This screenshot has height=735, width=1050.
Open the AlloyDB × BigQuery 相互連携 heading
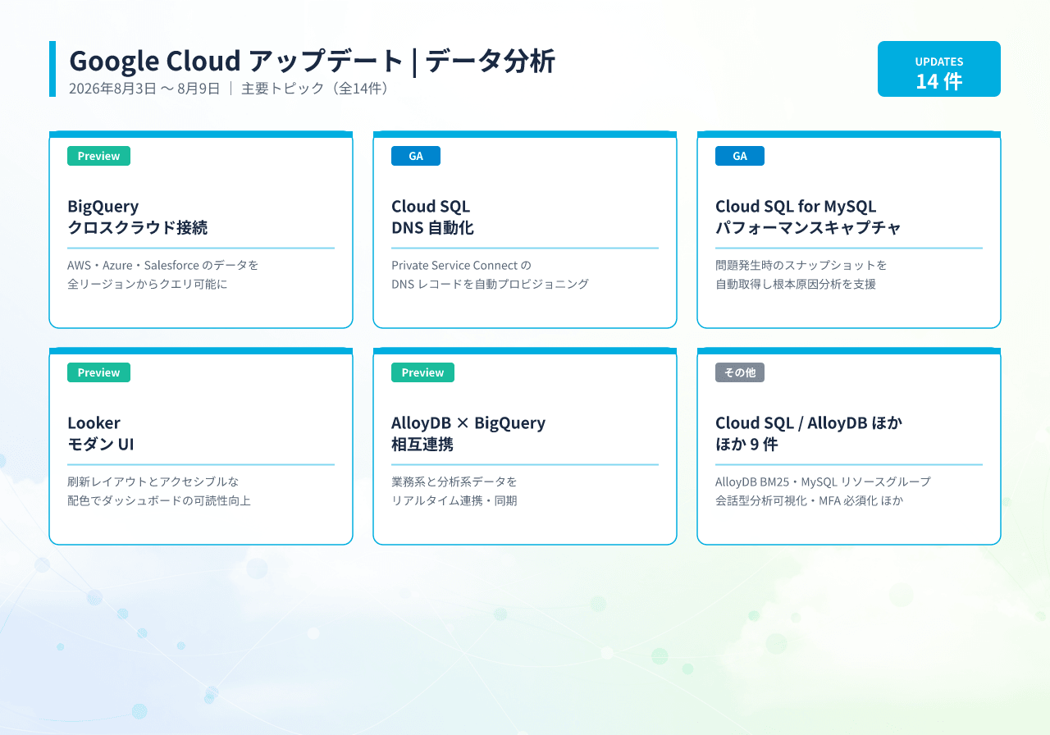468,433
